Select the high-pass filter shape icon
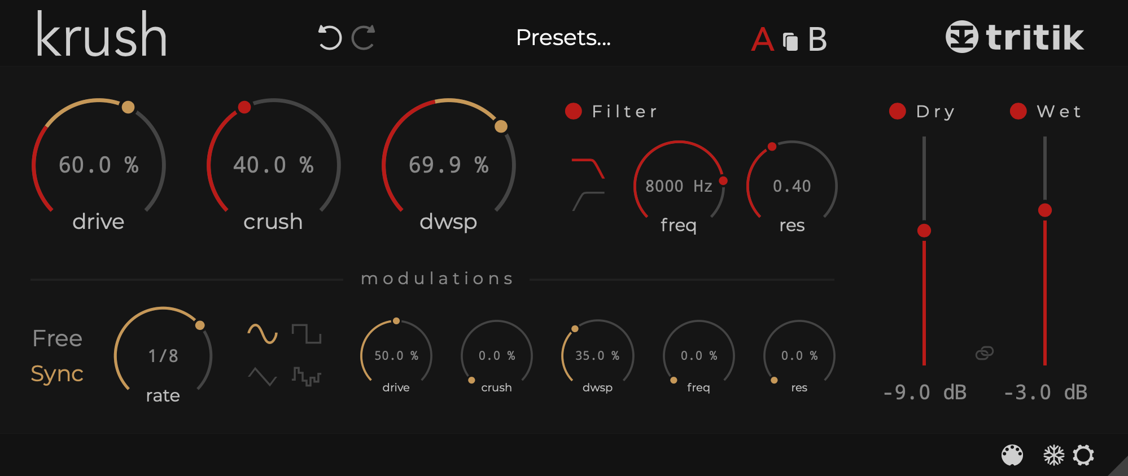Screen dimensions: 1128x476 click(588, 201)
